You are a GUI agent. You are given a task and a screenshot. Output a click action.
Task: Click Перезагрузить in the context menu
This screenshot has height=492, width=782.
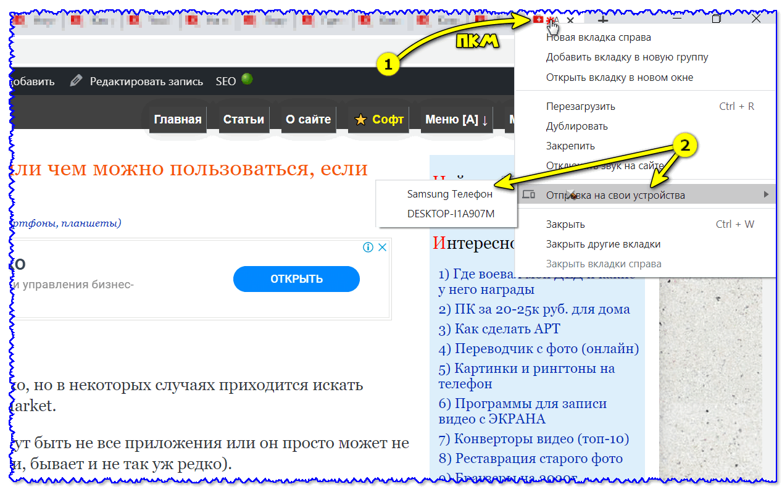point(580,106)
